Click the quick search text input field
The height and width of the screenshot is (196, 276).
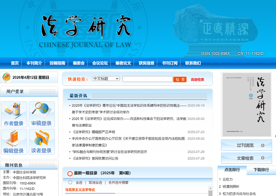pyautogui.click(x=147, y=79)
